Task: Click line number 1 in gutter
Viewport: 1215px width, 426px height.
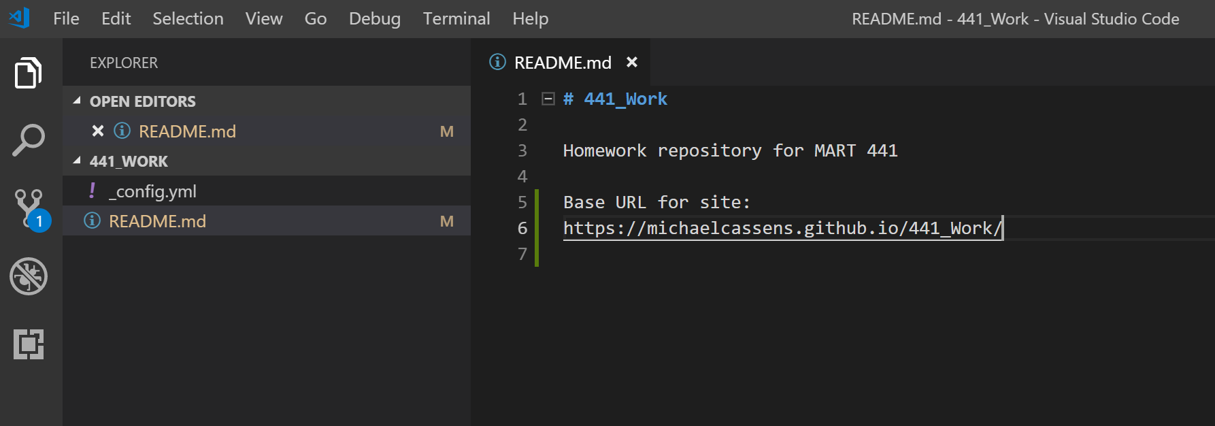Action: pyautogui.click(x=522, y=99)
